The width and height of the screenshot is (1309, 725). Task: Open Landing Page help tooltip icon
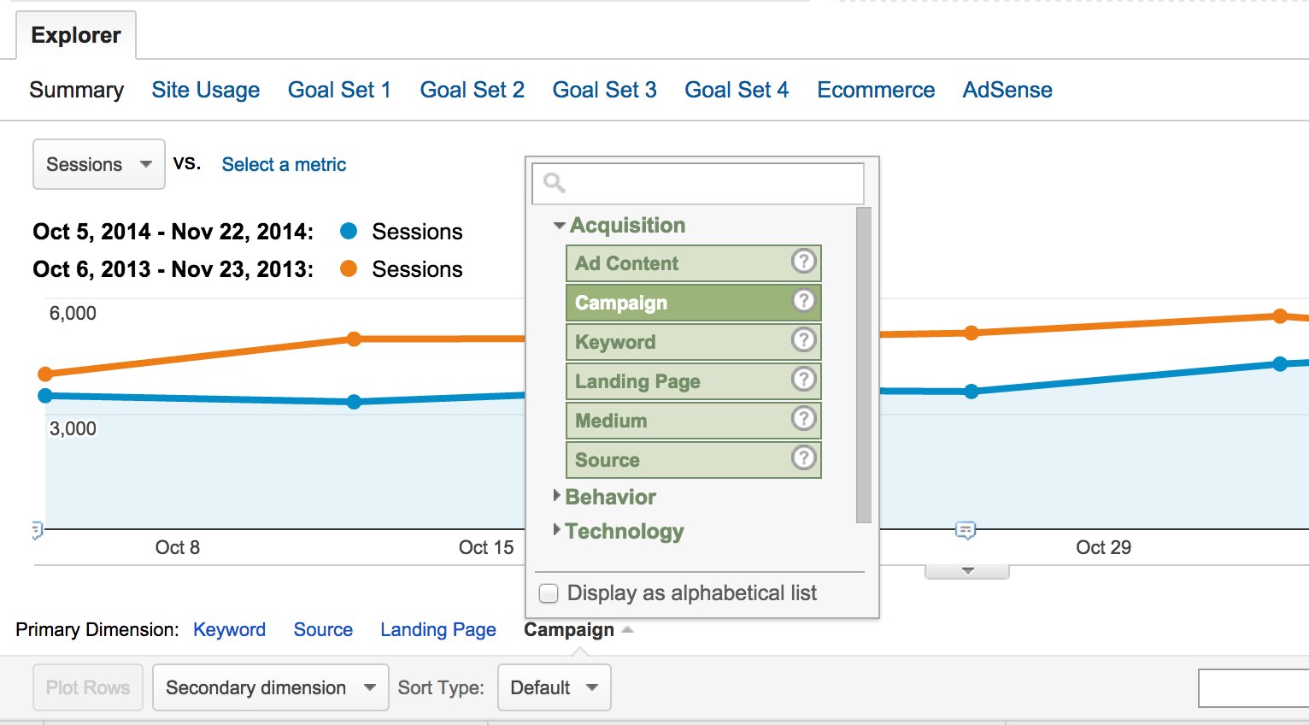(x=803, y=380)
